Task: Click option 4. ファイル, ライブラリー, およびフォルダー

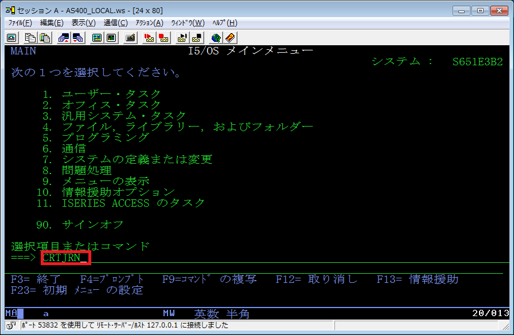Action: tap(178, 127)
